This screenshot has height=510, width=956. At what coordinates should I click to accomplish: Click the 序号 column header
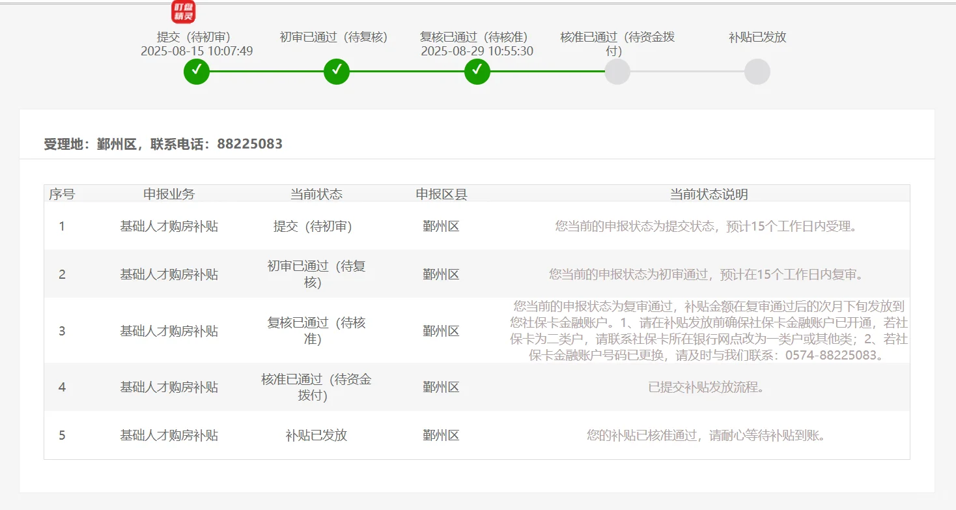62,194
